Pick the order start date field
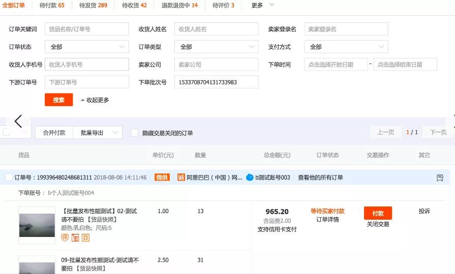 (336, 64)
